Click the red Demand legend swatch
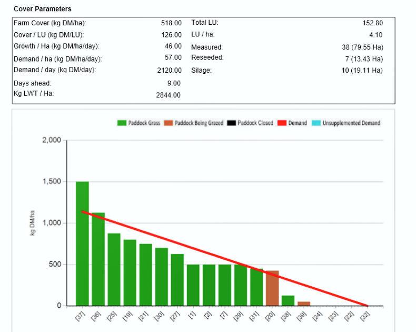416x332 pixels. click(282, 123)
